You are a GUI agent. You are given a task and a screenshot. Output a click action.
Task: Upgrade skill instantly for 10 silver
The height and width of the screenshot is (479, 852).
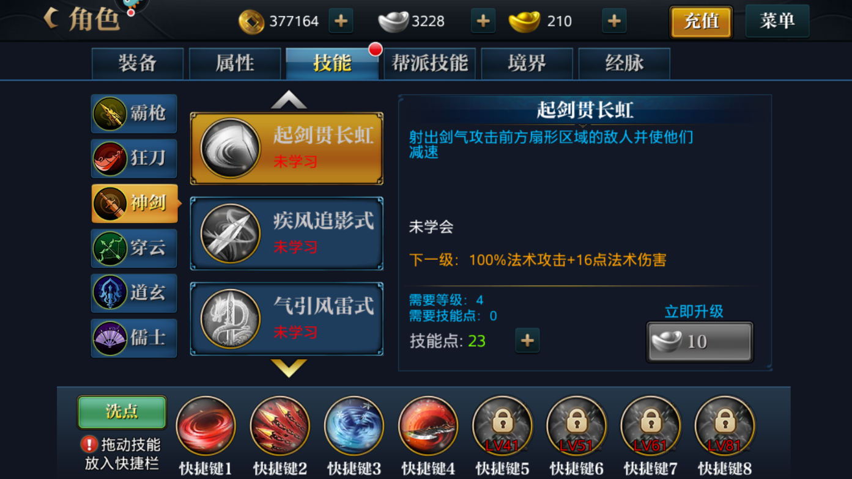coord(700,342)
